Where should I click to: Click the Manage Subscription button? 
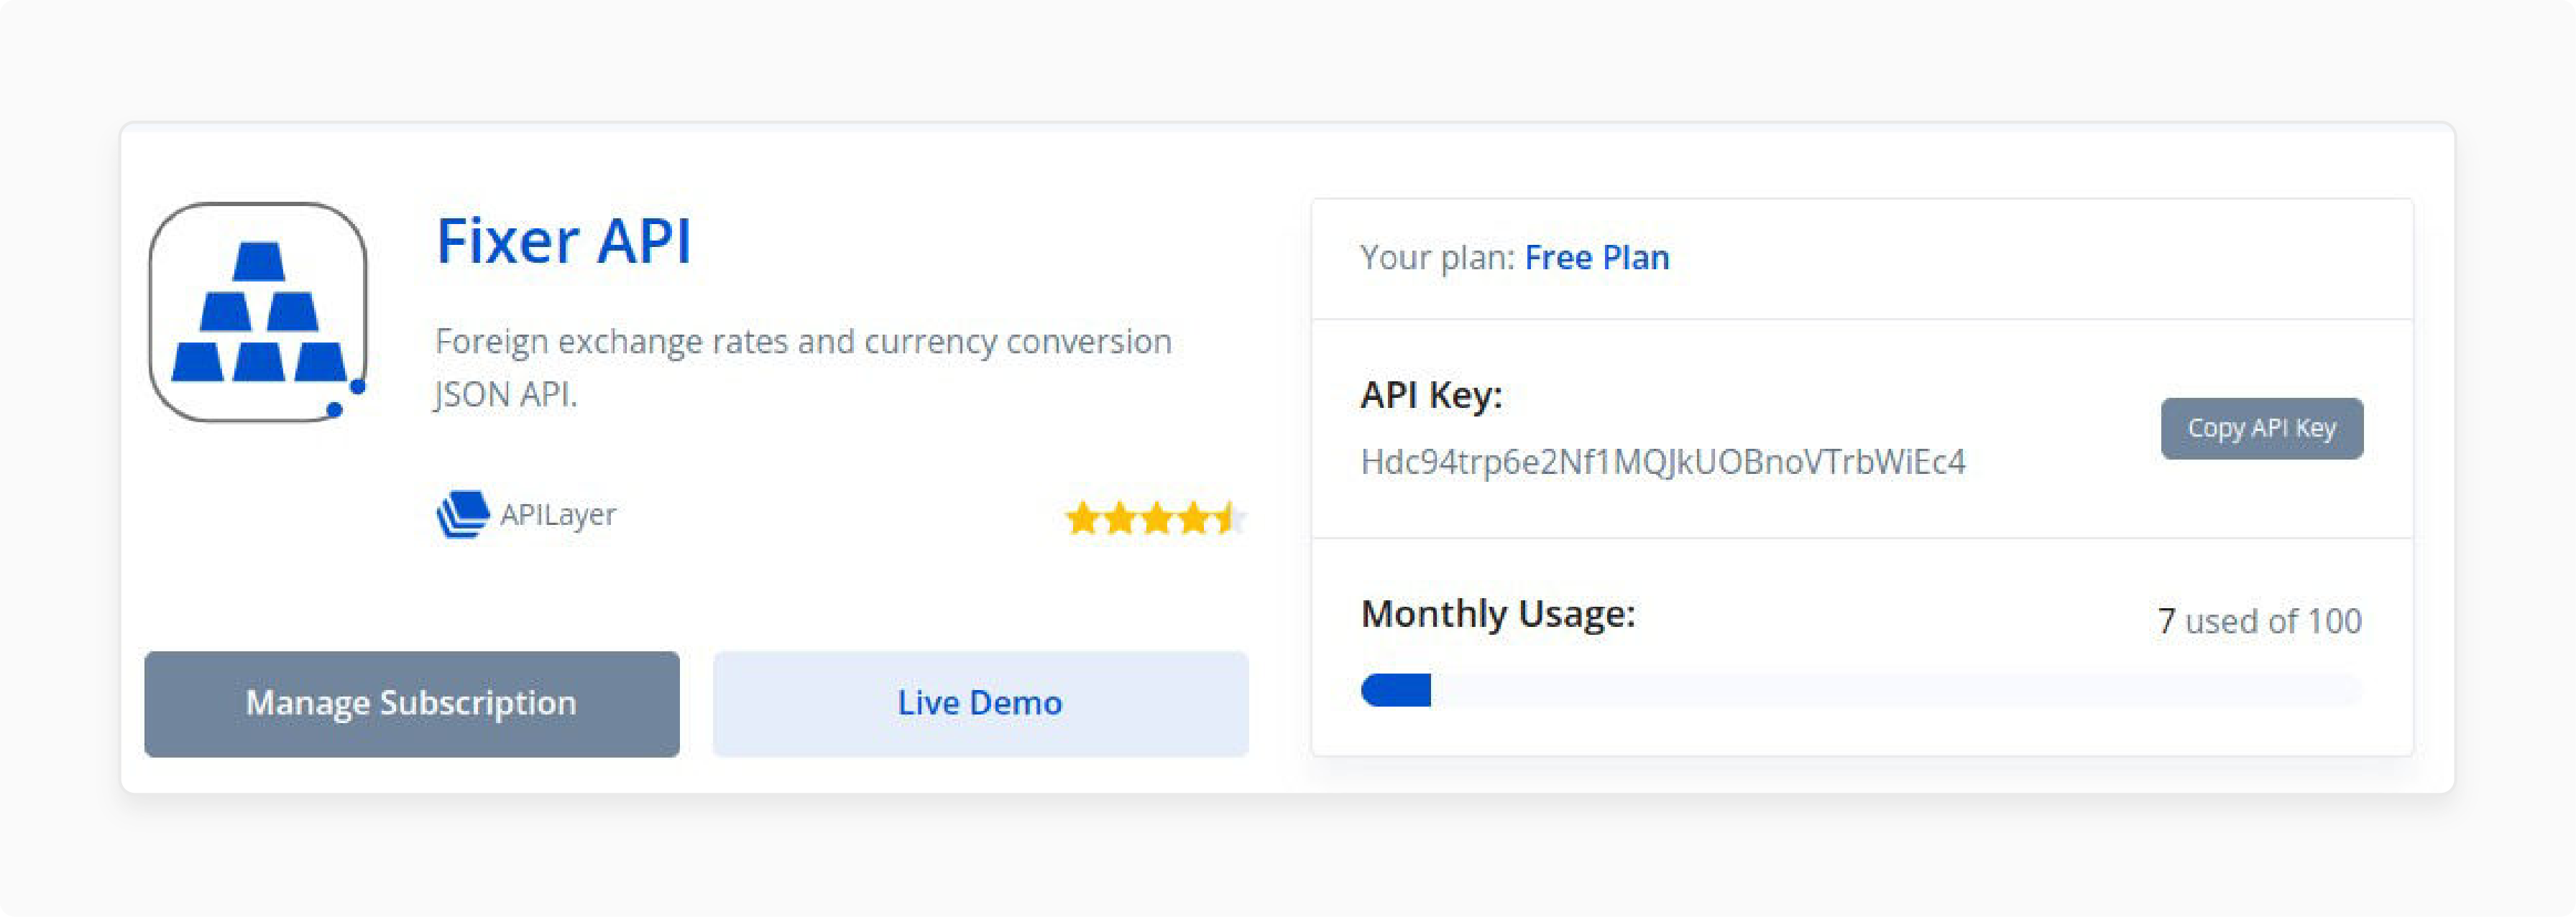point(412,703)
